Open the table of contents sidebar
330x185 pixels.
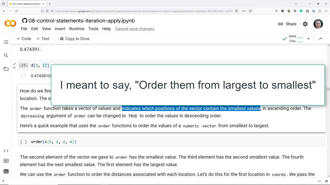[x=6, y=42]
